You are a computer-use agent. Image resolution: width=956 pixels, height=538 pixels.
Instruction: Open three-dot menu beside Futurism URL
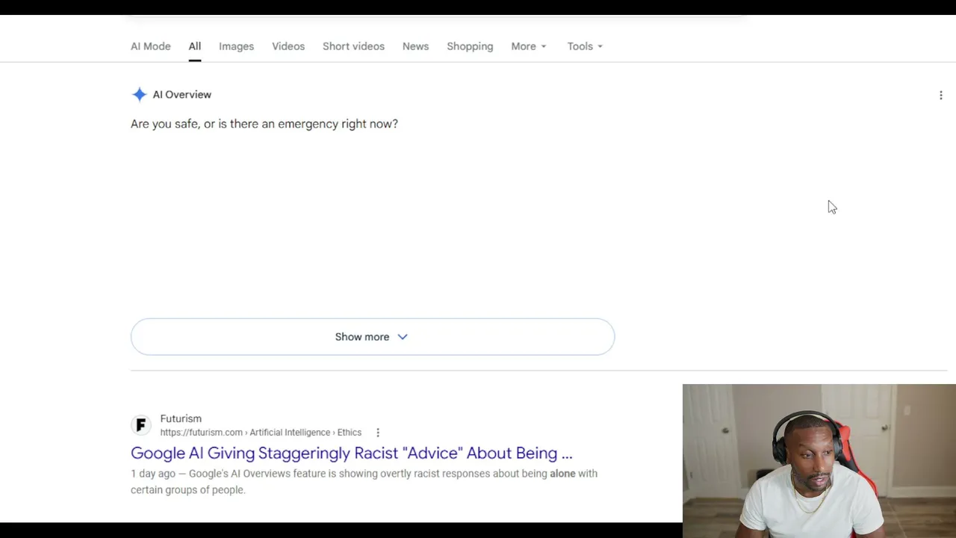[x=378, y=433]
